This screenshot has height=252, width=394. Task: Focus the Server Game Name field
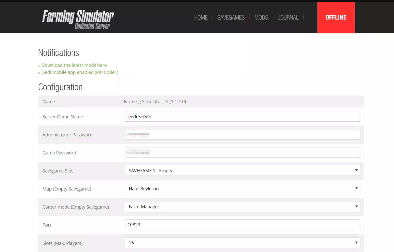(x=242, y=116)
